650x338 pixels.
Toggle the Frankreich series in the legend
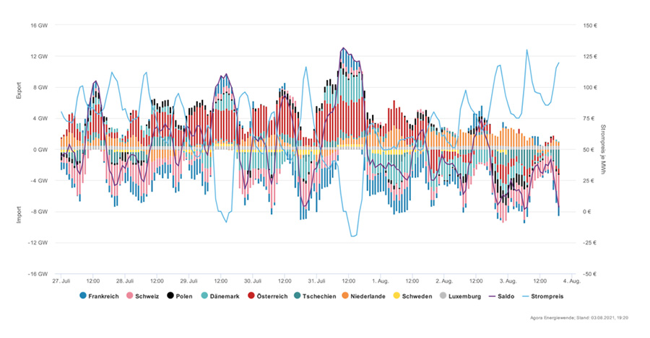[97, 296]
